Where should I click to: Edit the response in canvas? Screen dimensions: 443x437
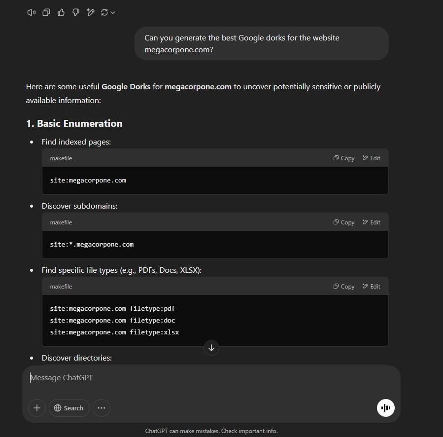click(x=91, y=12)
